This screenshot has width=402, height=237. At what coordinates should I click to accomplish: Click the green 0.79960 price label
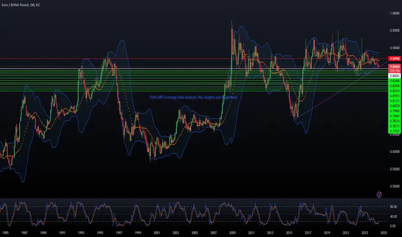click(395, 111)
